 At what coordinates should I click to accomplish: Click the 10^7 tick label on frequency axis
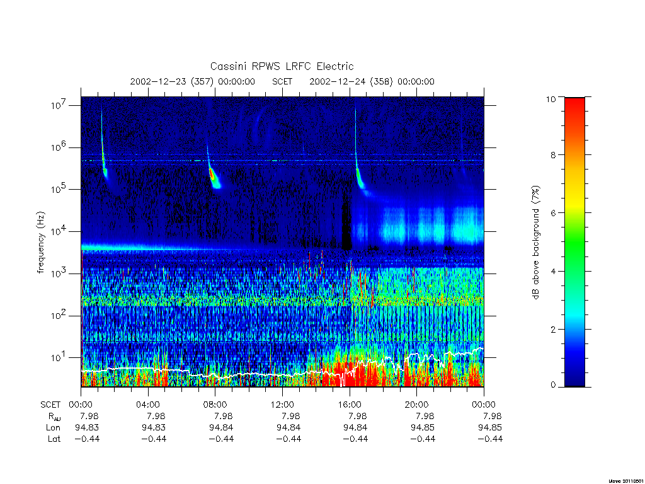coord(59,105)
